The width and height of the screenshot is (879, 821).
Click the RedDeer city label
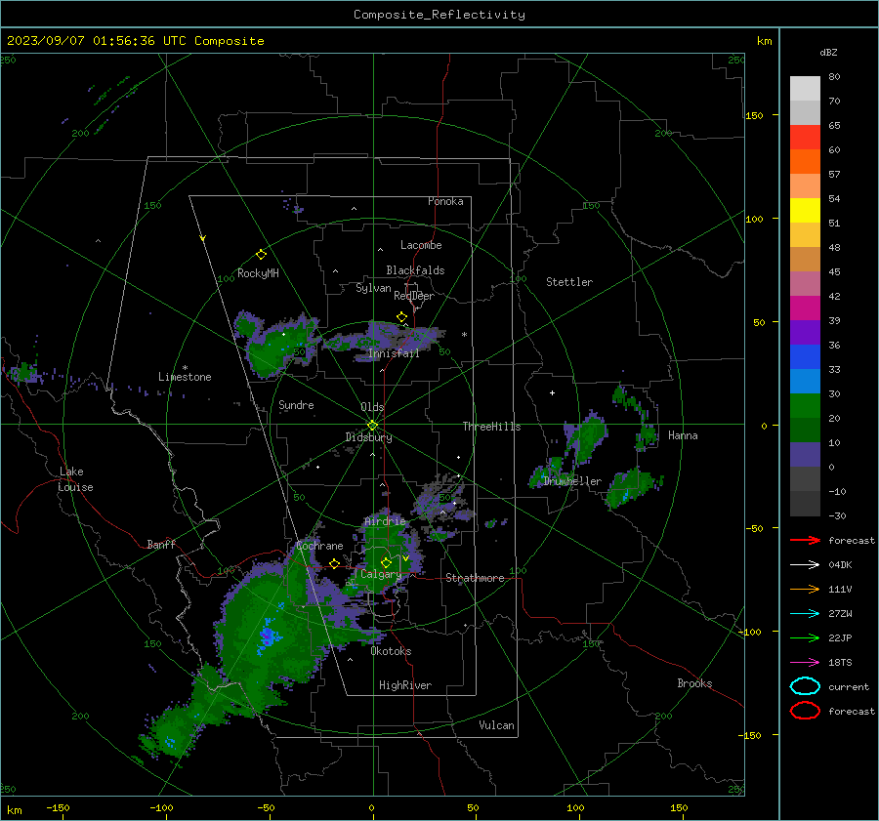pyautogui.click(x=414, y=296)
